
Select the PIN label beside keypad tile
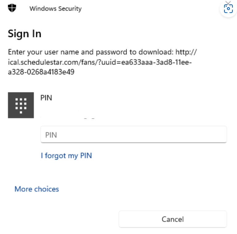pyautogui.click(x=46, y=98)
